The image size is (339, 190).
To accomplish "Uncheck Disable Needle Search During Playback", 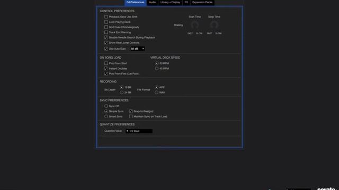I will 106,37.
